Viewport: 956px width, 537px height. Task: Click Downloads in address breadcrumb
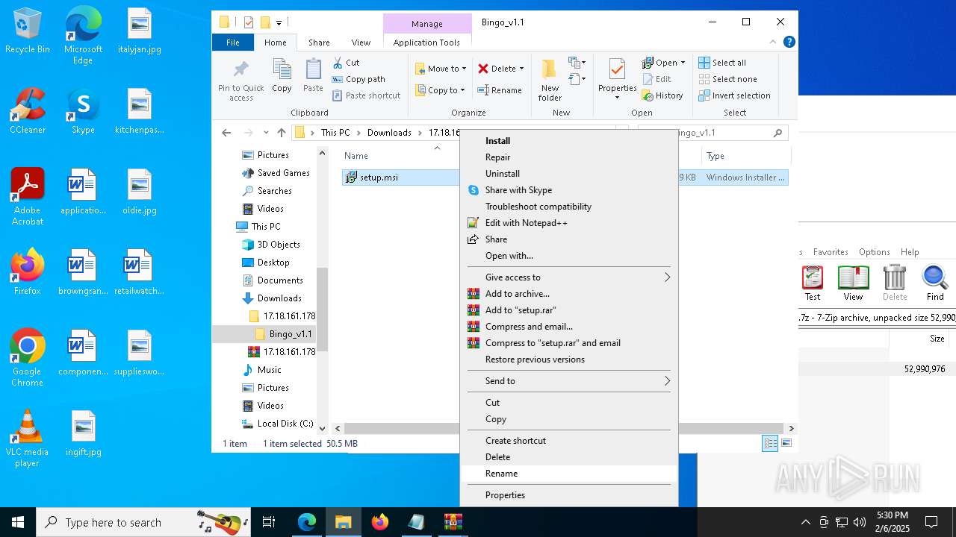point(389,133)
